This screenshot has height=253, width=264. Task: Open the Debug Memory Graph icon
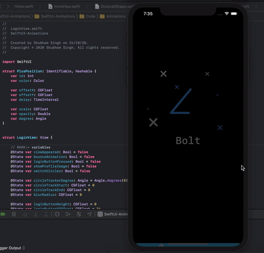point(68,214)
